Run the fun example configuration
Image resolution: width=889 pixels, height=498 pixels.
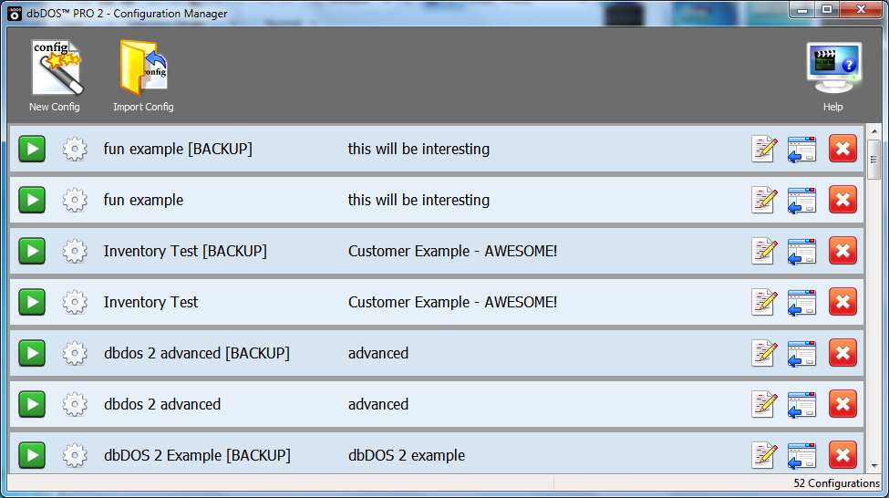[x=32, y=200]
